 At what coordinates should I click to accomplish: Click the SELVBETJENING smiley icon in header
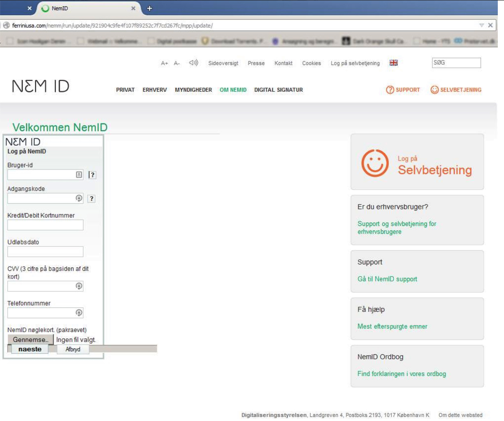pyautogui.click(x=434, y=90)
